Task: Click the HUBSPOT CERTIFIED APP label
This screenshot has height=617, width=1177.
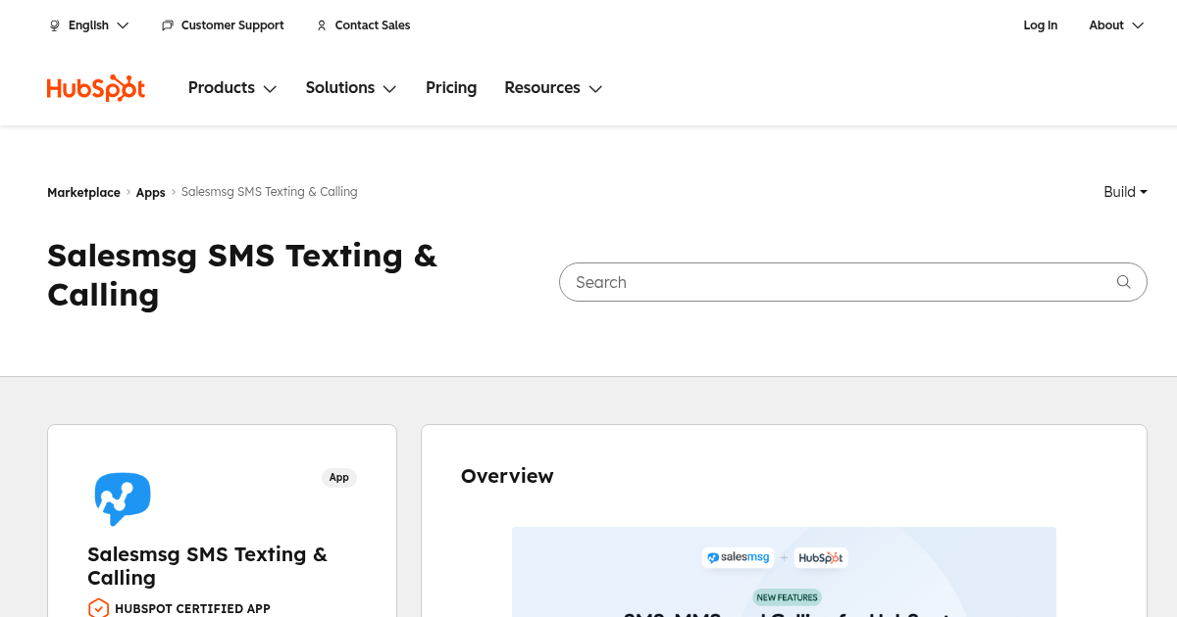Action: (x=192, y=609)
